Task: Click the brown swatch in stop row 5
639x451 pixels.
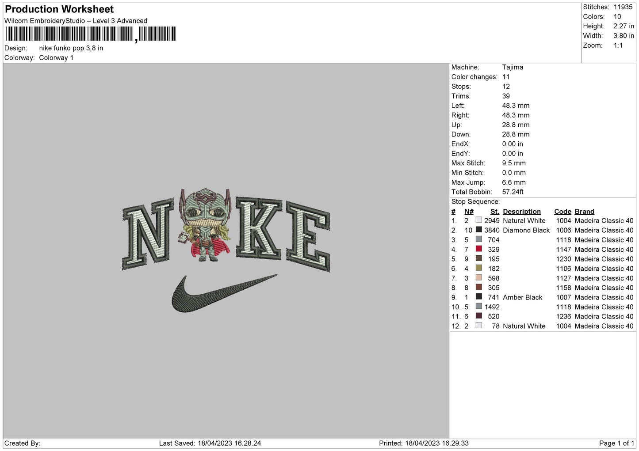Action: [478, 258]
